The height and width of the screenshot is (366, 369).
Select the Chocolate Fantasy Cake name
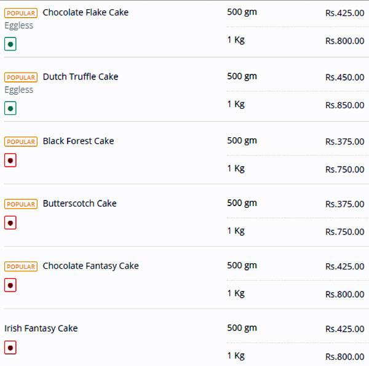pos(90,266)
